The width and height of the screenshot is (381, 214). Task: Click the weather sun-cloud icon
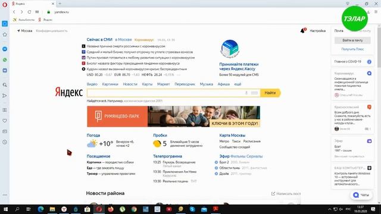pos(92,144)
